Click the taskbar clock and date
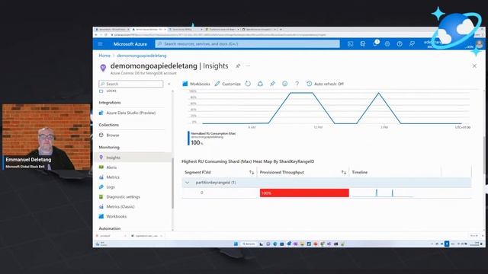 pos(474,244)
